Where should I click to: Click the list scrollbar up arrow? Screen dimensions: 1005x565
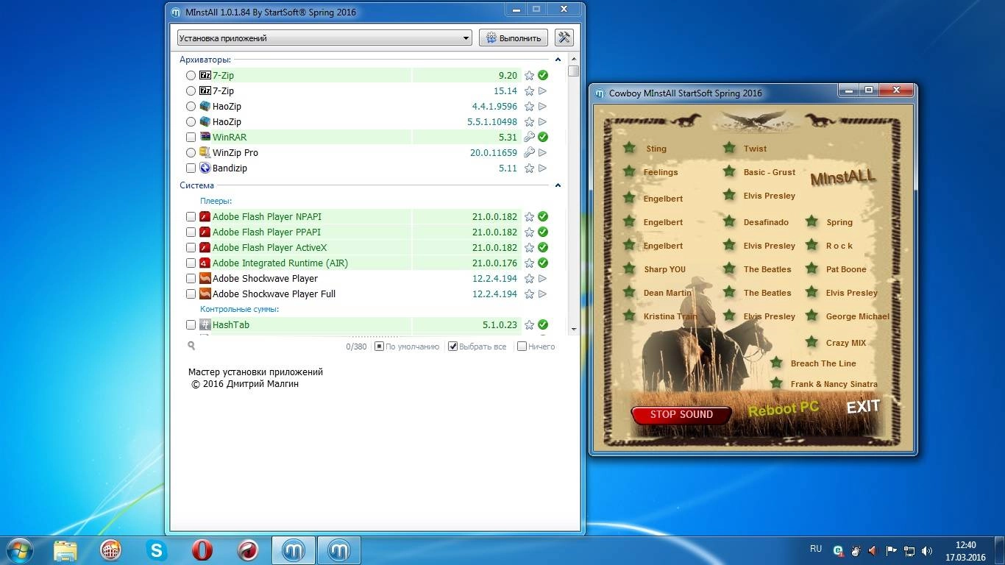(x=574, y=59)
